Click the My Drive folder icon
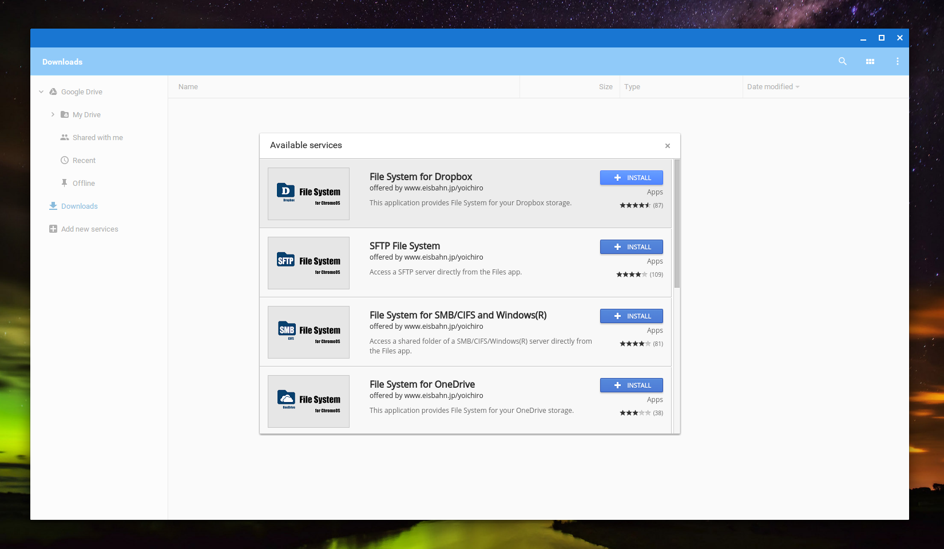 pos(65,114)
